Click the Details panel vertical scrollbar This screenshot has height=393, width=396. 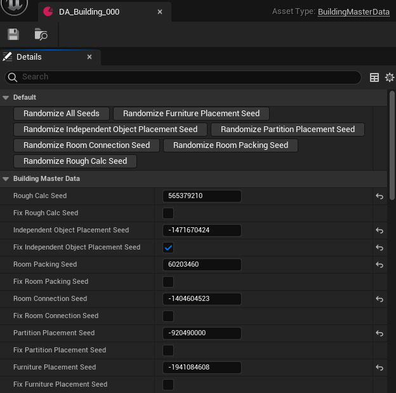pyautogui.click(x=392, y=145)
